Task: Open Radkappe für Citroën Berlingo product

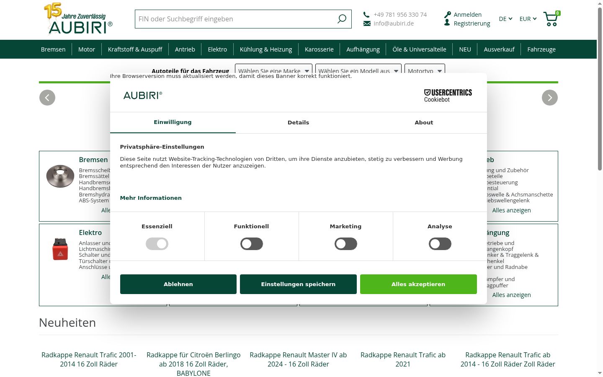Action: pos(193,364)
